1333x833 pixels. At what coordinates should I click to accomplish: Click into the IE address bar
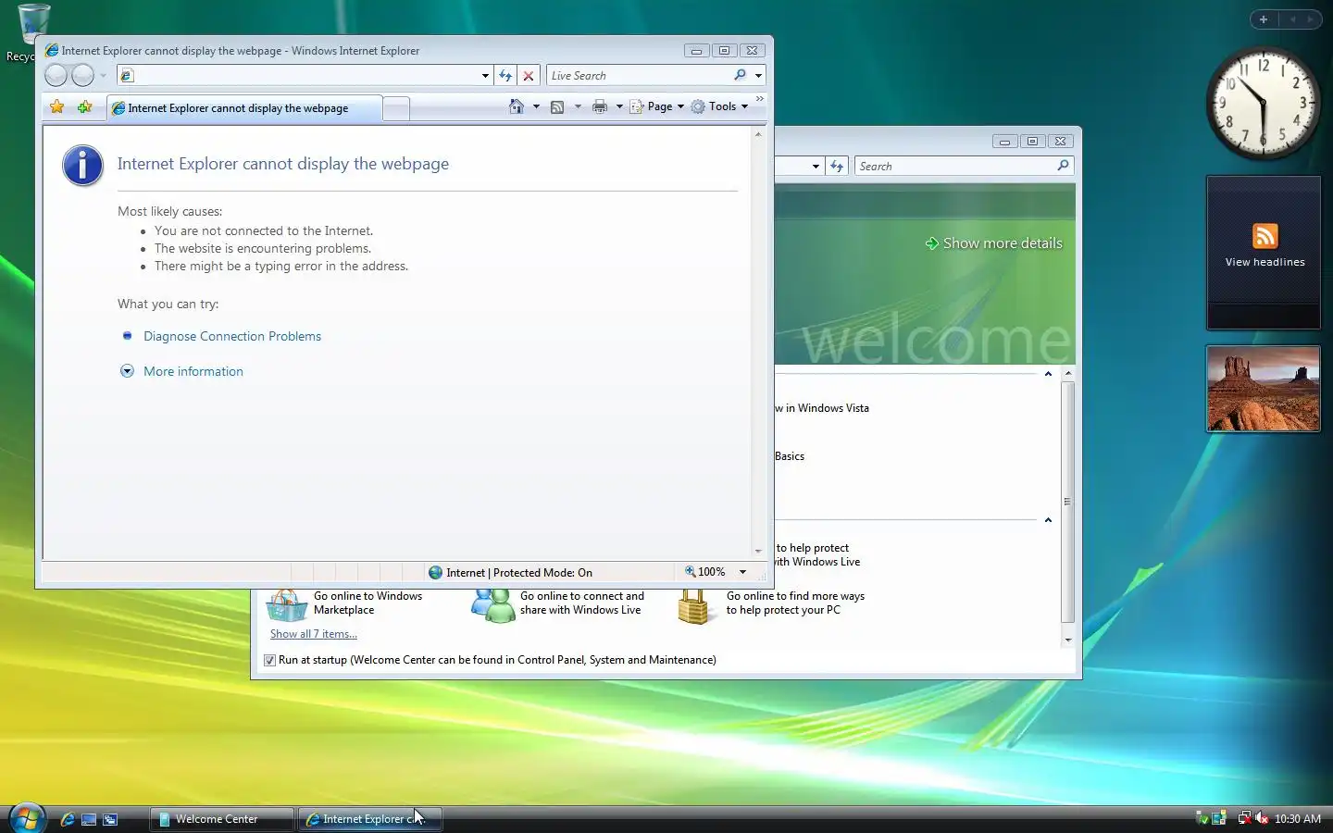[298, 76]
